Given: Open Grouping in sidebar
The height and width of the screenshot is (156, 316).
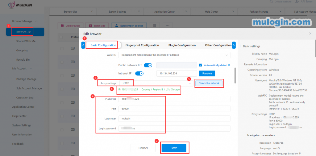Looking at the screenshot, I should tap(22, 50).
